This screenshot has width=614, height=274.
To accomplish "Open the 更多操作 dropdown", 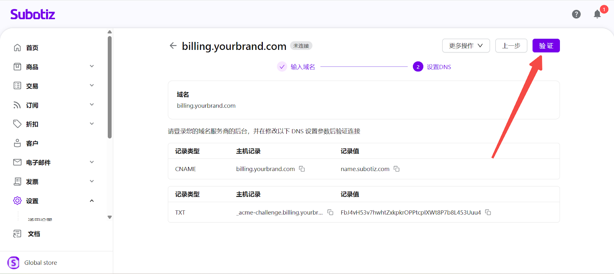I will (465, 46).
